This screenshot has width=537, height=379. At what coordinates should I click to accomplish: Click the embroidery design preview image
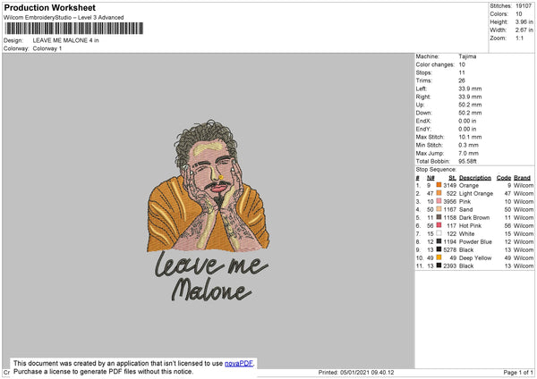click(x=209, y=211)
